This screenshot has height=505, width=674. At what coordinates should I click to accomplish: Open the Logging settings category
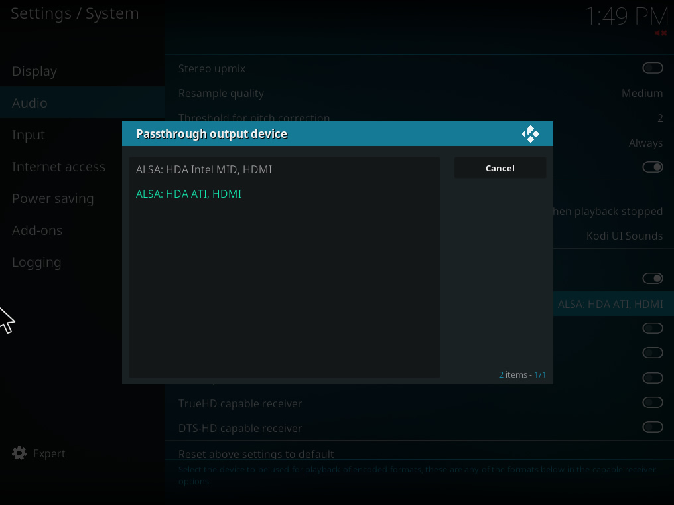pos(36,262)
